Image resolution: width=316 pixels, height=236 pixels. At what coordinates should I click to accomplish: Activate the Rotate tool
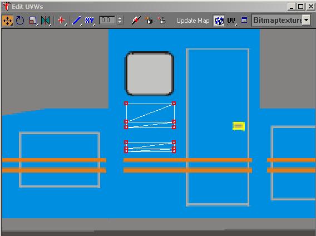[20, 21]
